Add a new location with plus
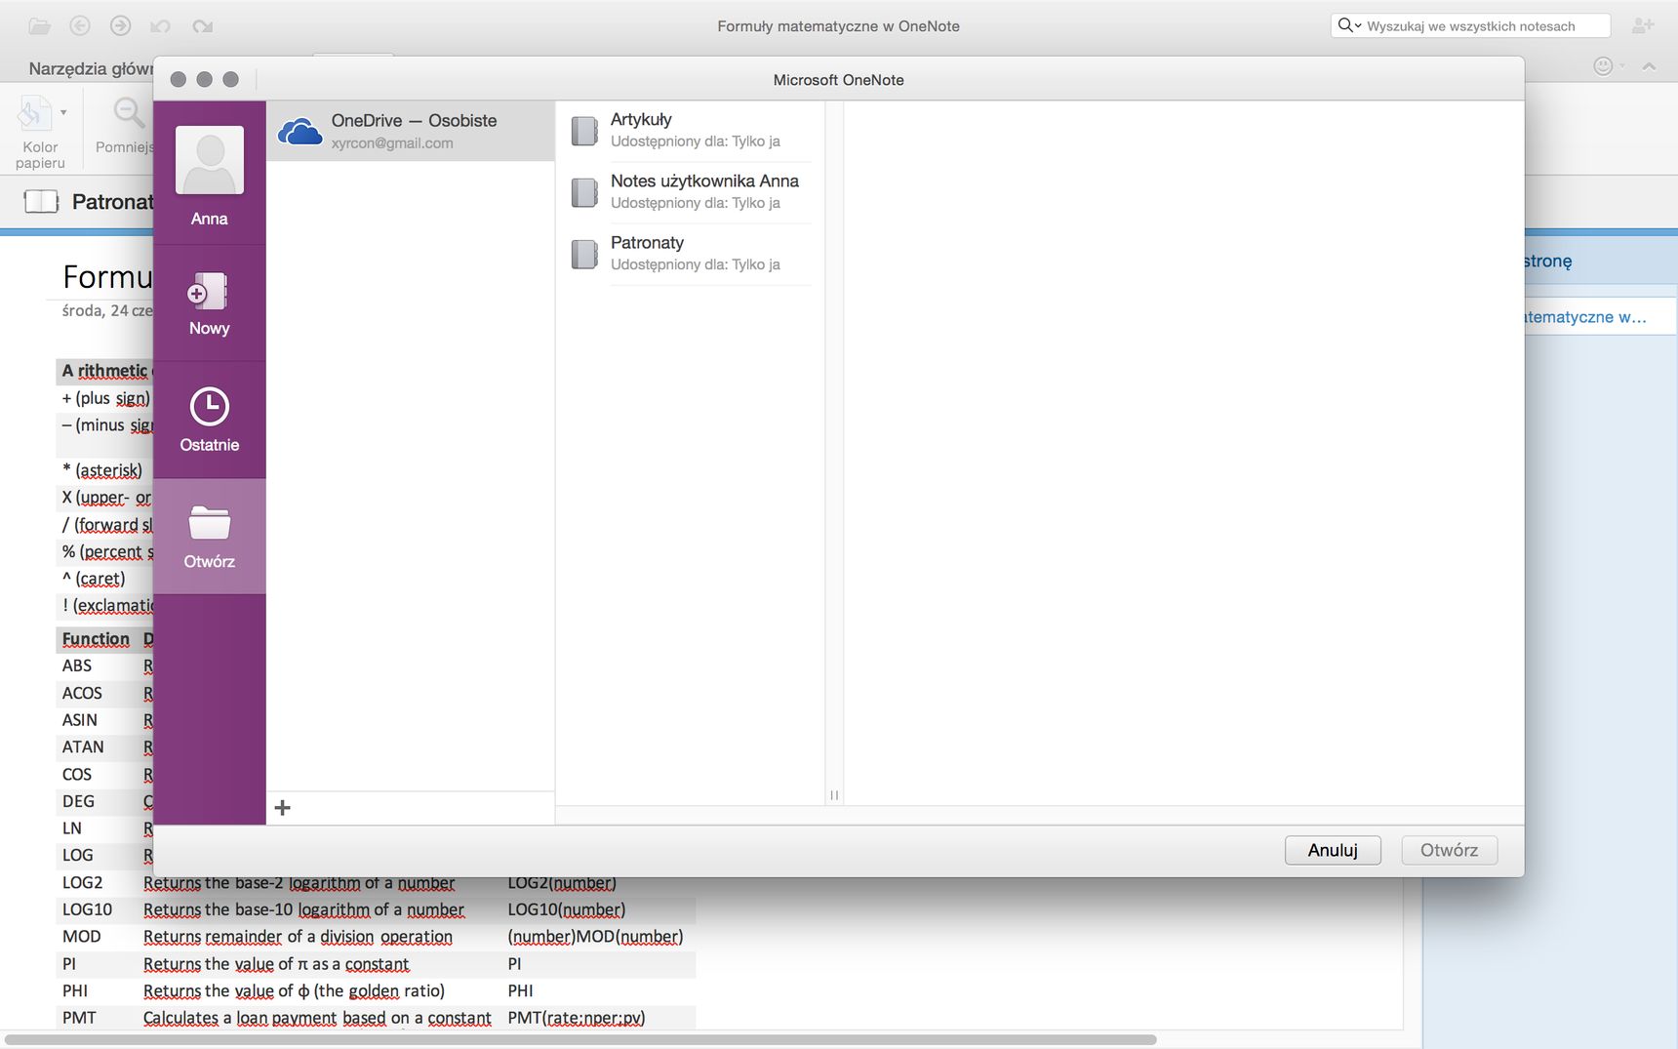 [283, 808]
